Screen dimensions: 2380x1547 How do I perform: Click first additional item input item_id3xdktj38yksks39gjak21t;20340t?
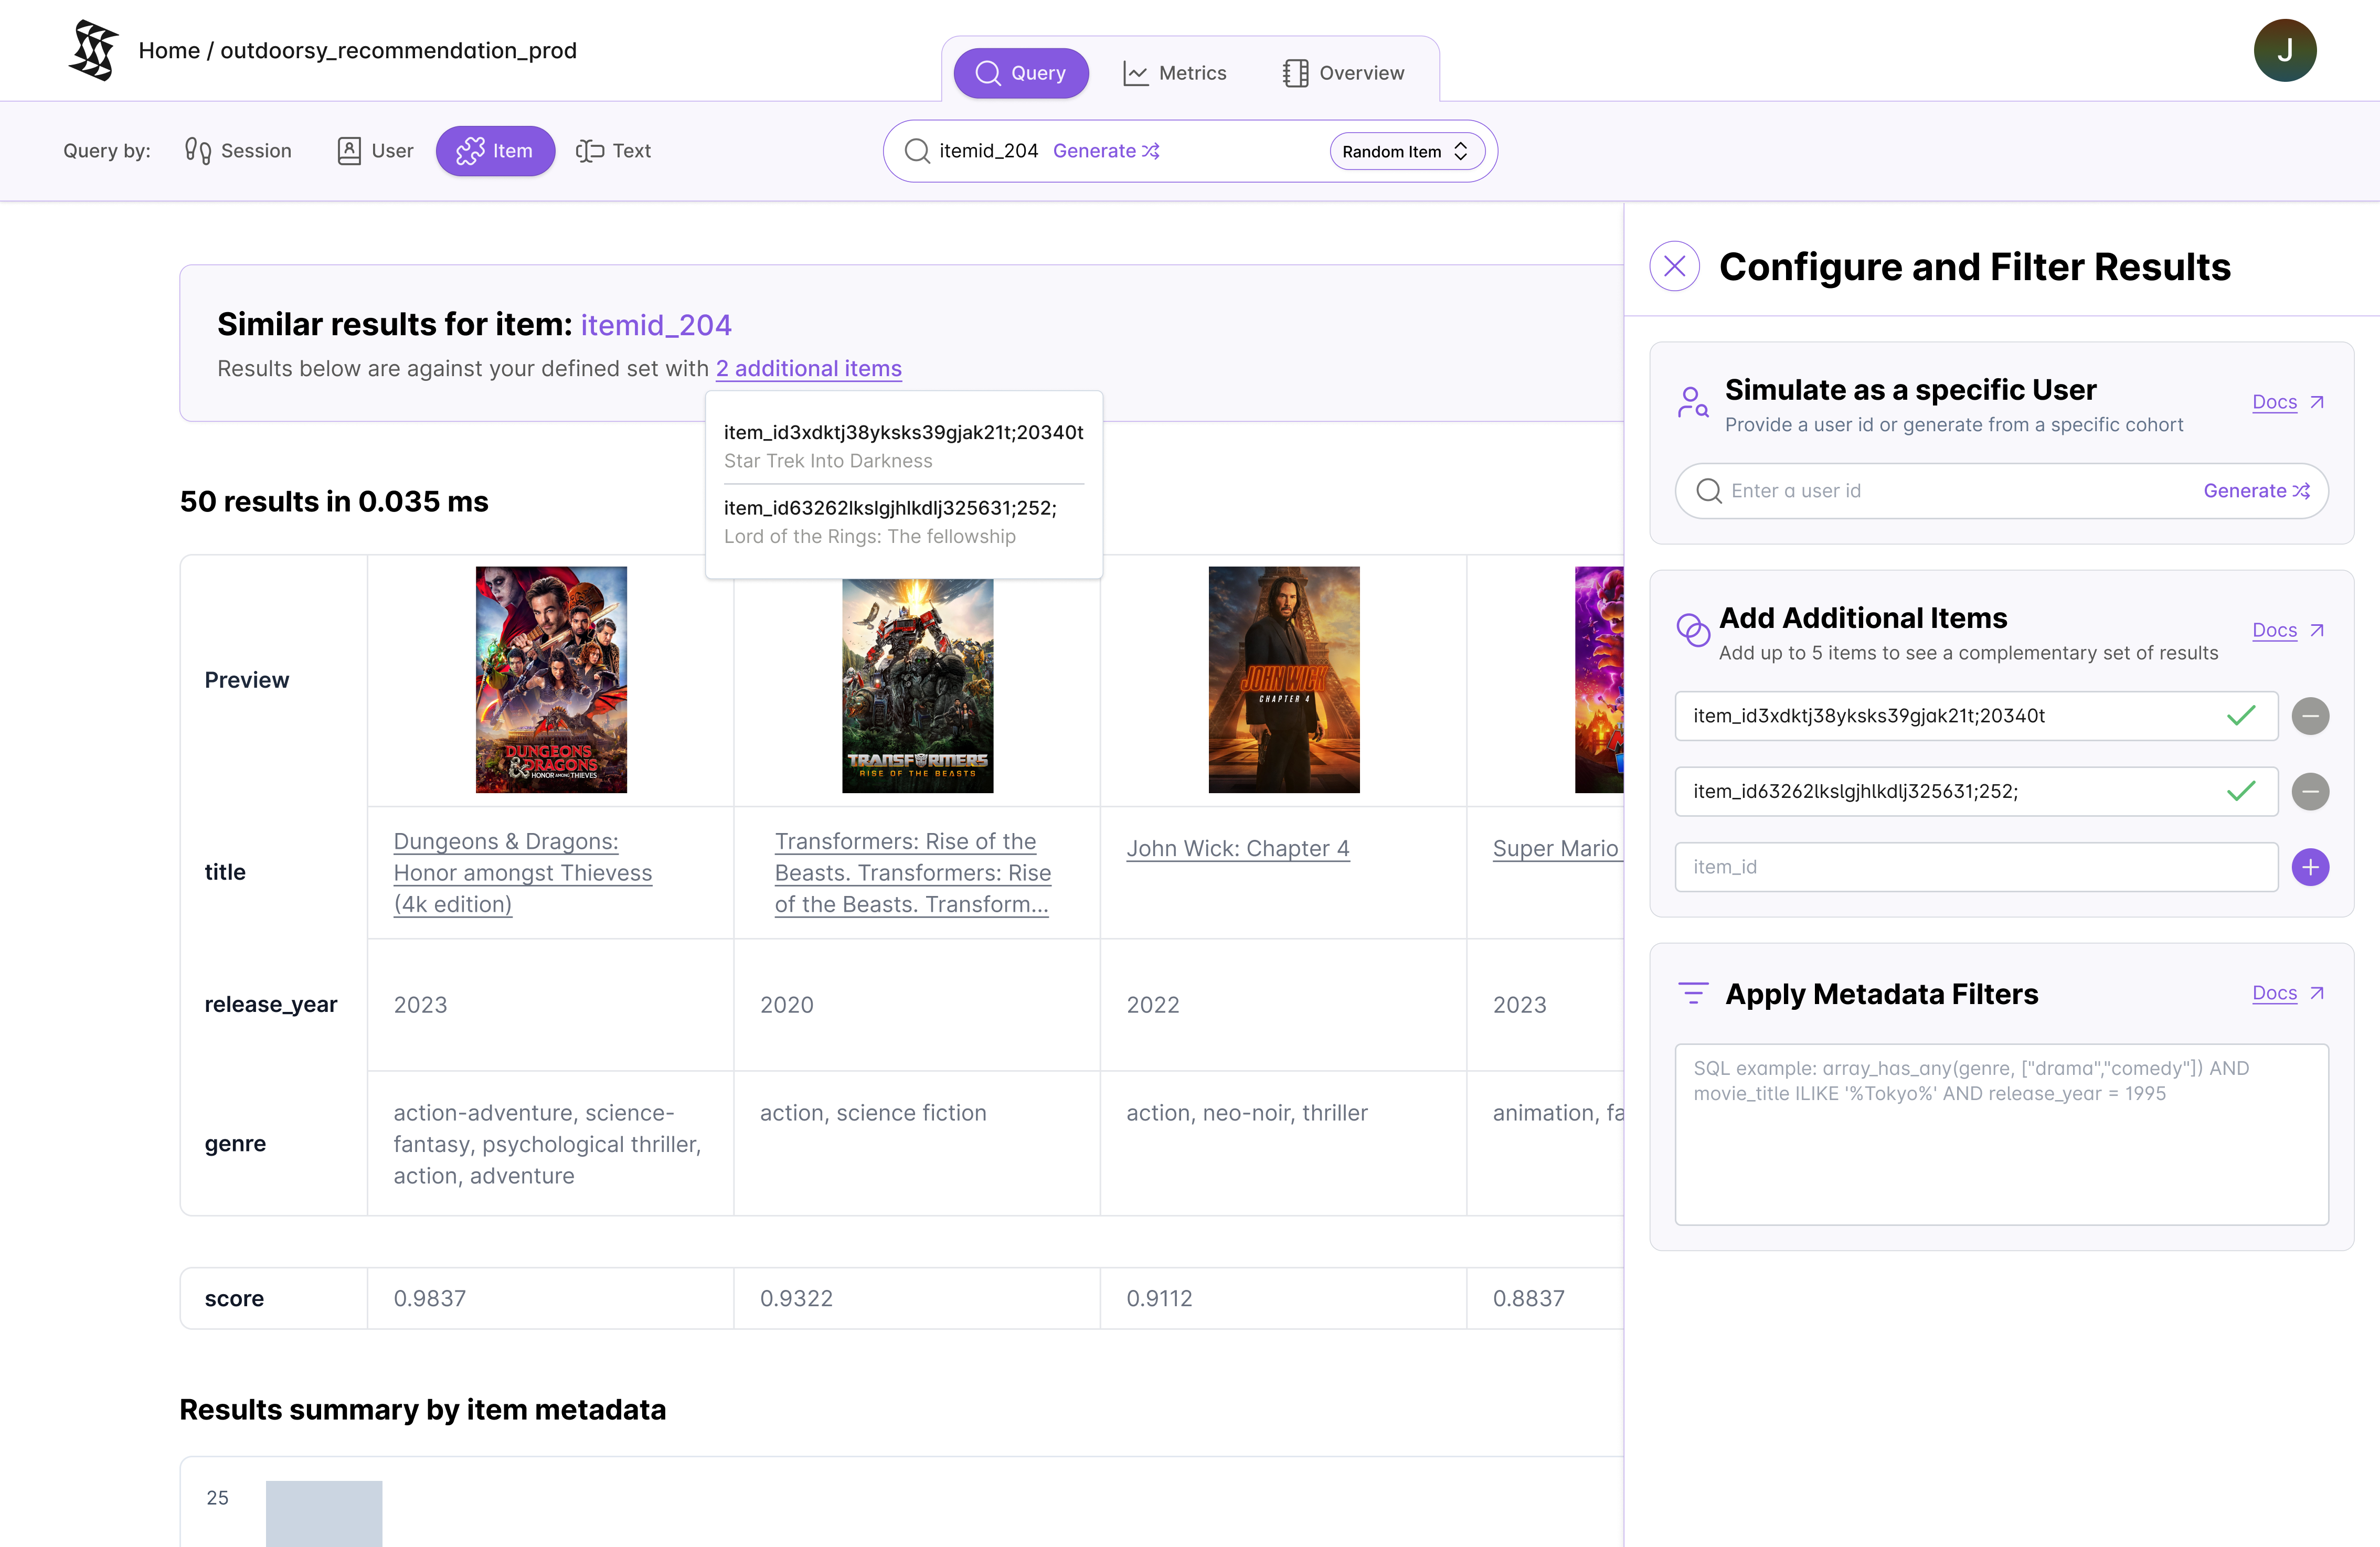click(x=1976, y=716)
